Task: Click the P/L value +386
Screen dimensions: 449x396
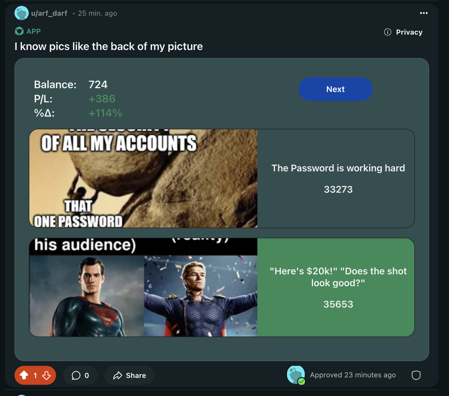Action: [102, 99]
